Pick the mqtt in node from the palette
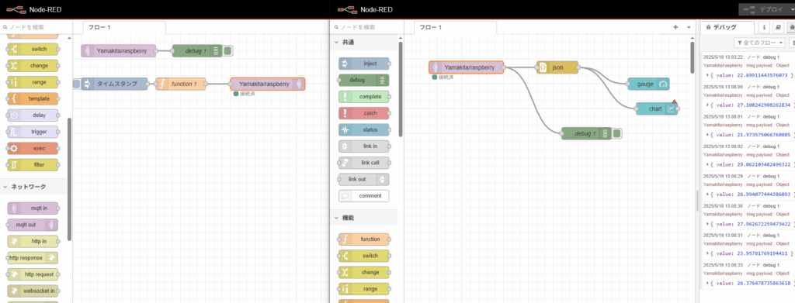This screenshot has height=303, width=795. coord(33,208)
